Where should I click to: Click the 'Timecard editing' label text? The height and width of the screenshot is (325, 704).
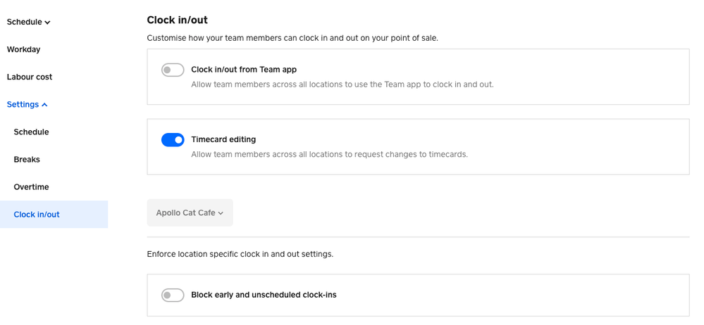coord(223,139)
